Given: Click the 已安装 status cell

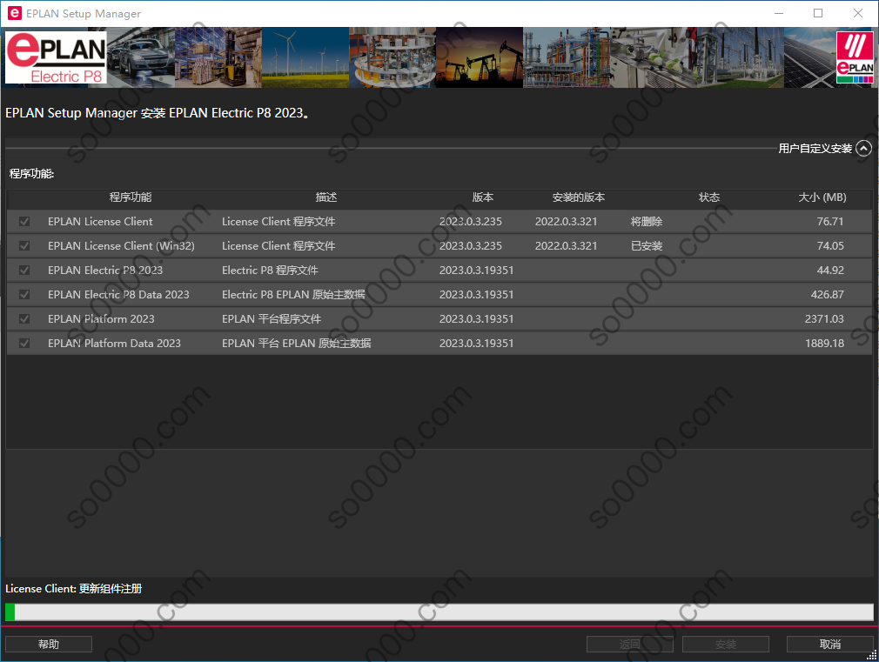Looking at the screenshot, I should [x=647, y=245].
